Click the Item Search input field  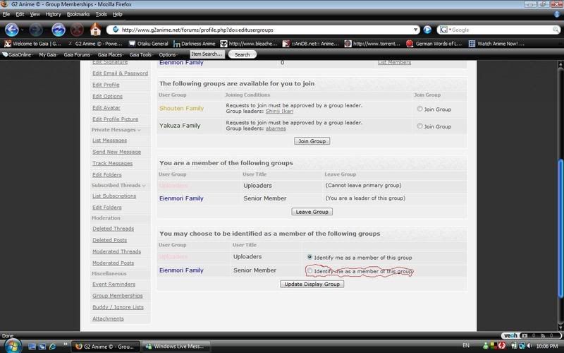(207, 54)
